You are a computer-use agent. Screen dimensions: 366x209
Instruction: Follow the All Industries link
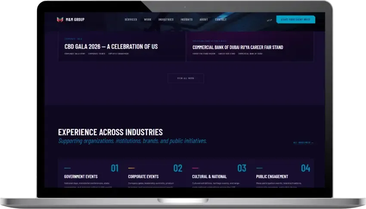pos(303,143)
